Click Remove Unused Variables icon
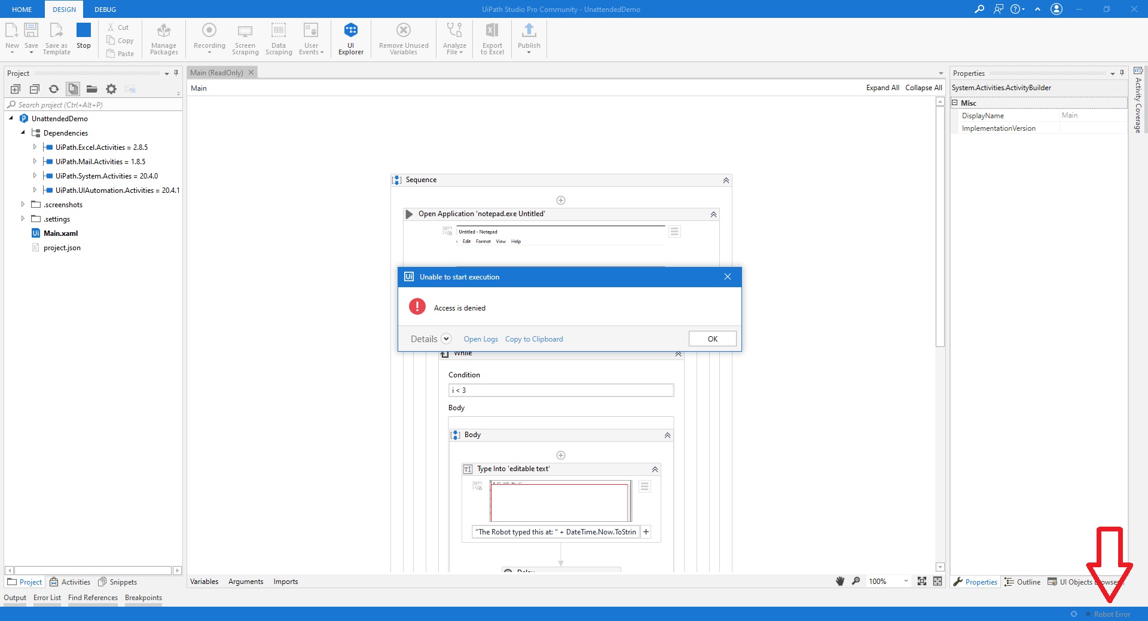 [x=404, y=38]
